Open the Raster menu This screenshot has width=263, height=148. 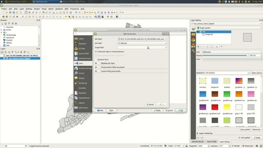[x=51, y=9]
